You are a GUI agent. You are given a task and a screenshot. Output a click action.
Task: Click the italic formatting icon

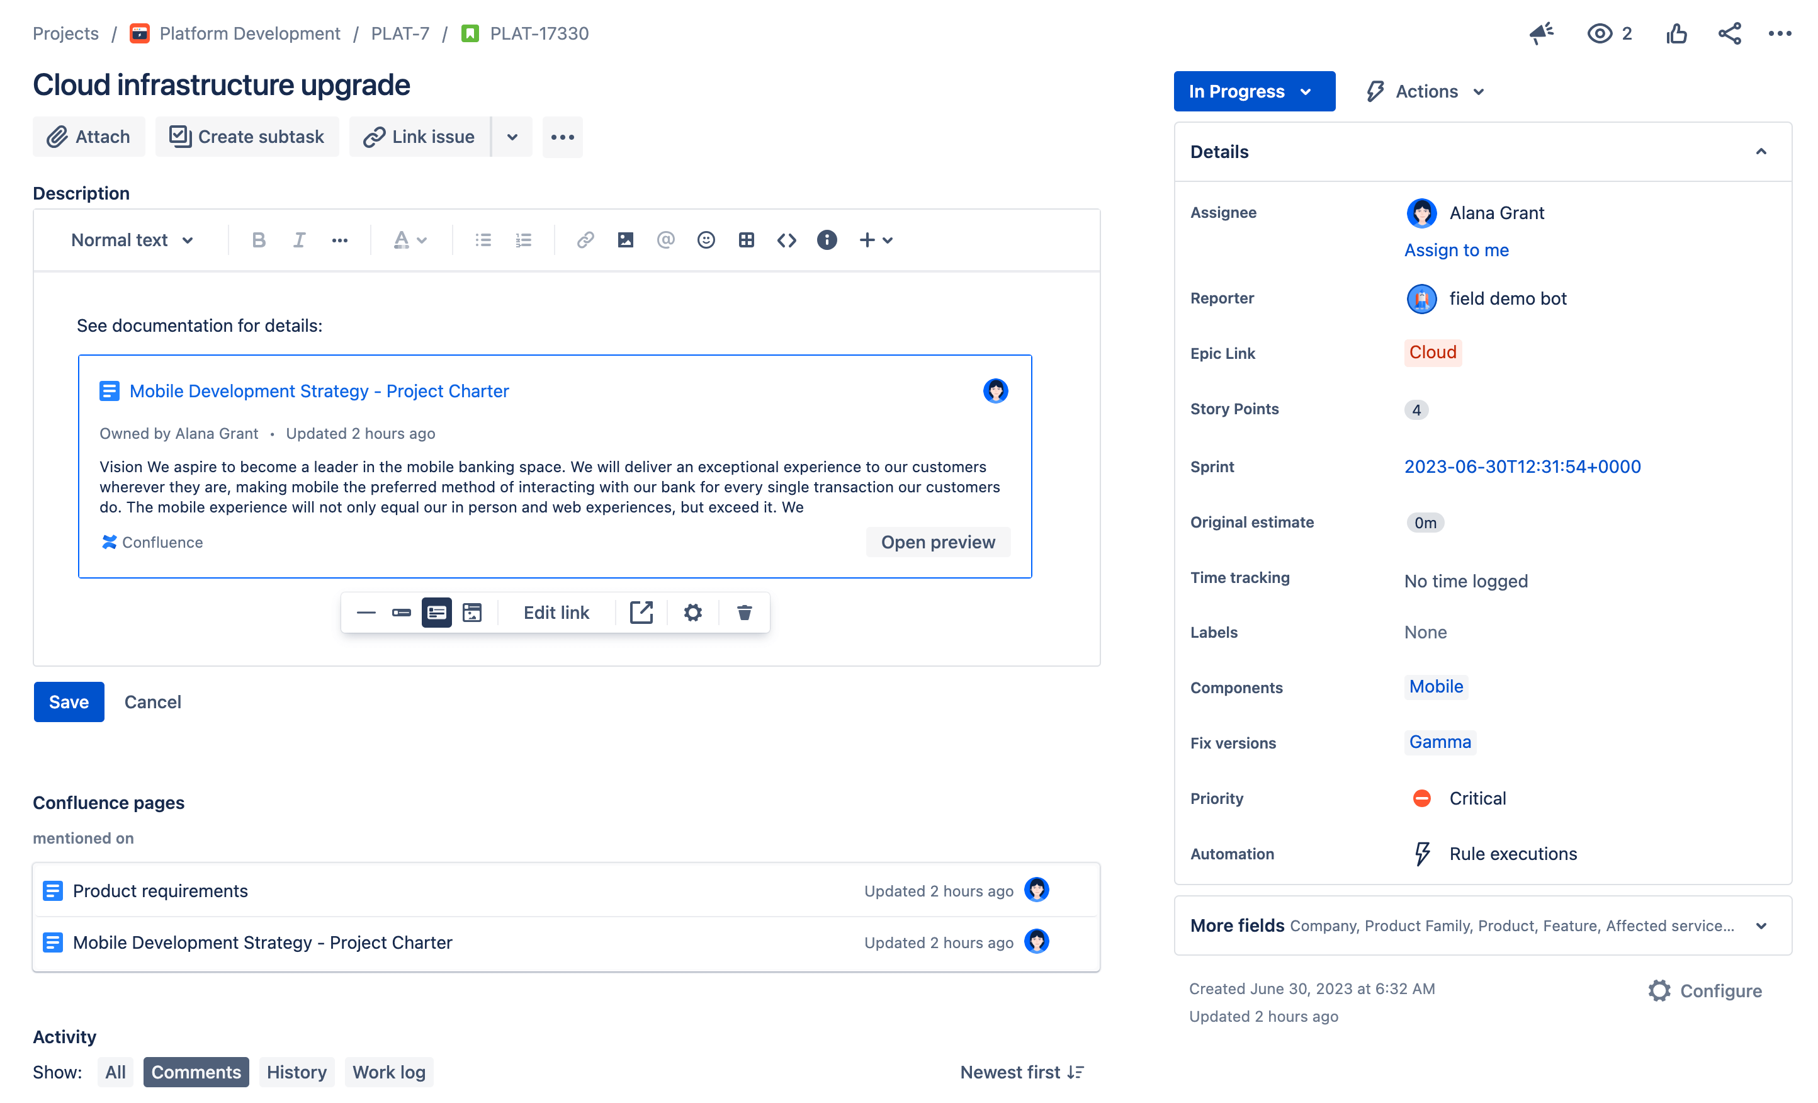point(297,239)
